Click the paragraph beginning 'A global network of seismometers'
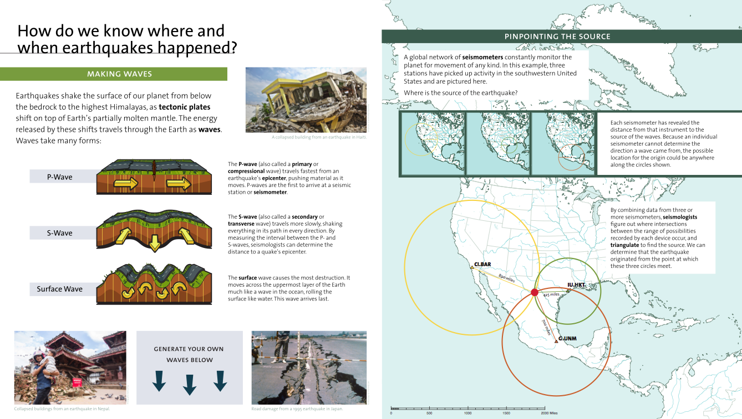 (490, 69)
